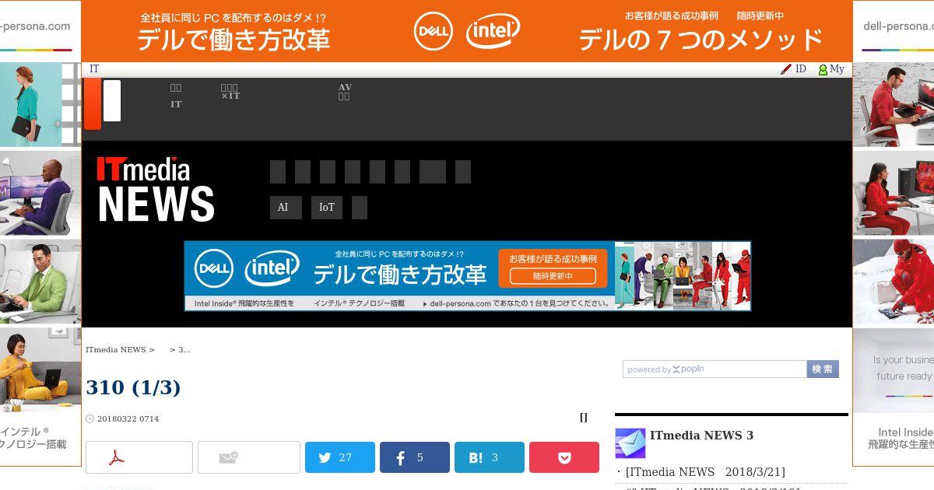Click the man in green suit ad
The width and height of the screenshot is (934, 490).
(x=40, y=282)
